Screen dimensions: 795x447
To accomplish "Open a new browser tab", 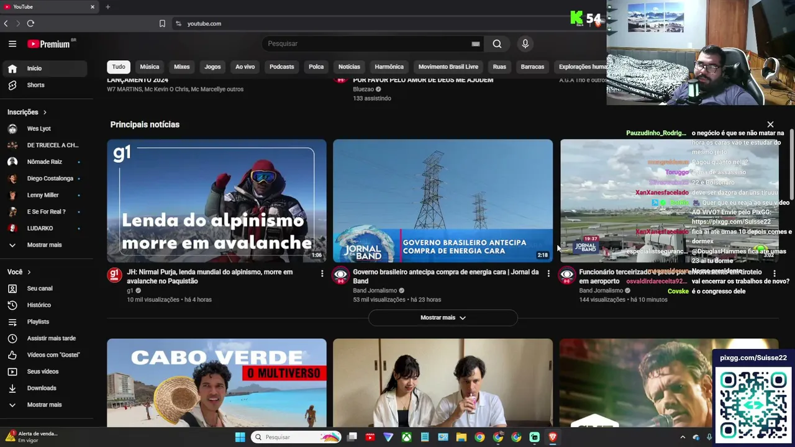I will pos(107,7).
